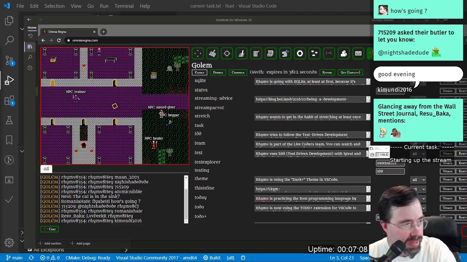This screenshot has height=262, width=467.
Task: Open the mail envelope toolbar icon
Action: point(358,53)
